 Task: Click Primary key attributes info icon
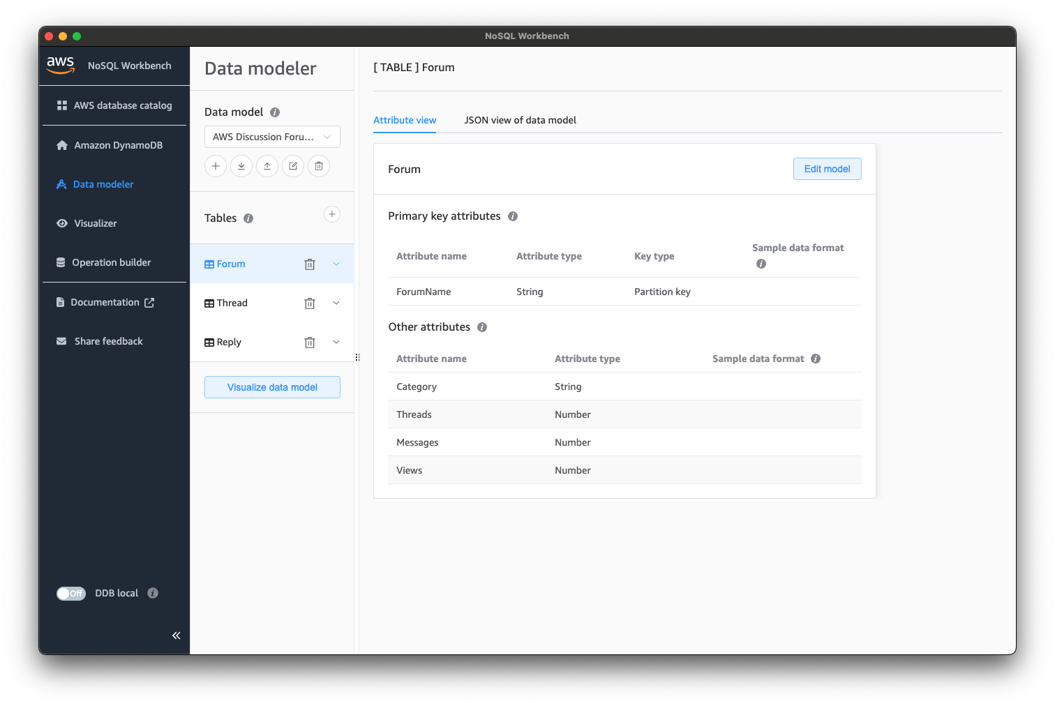coord(513,216)
